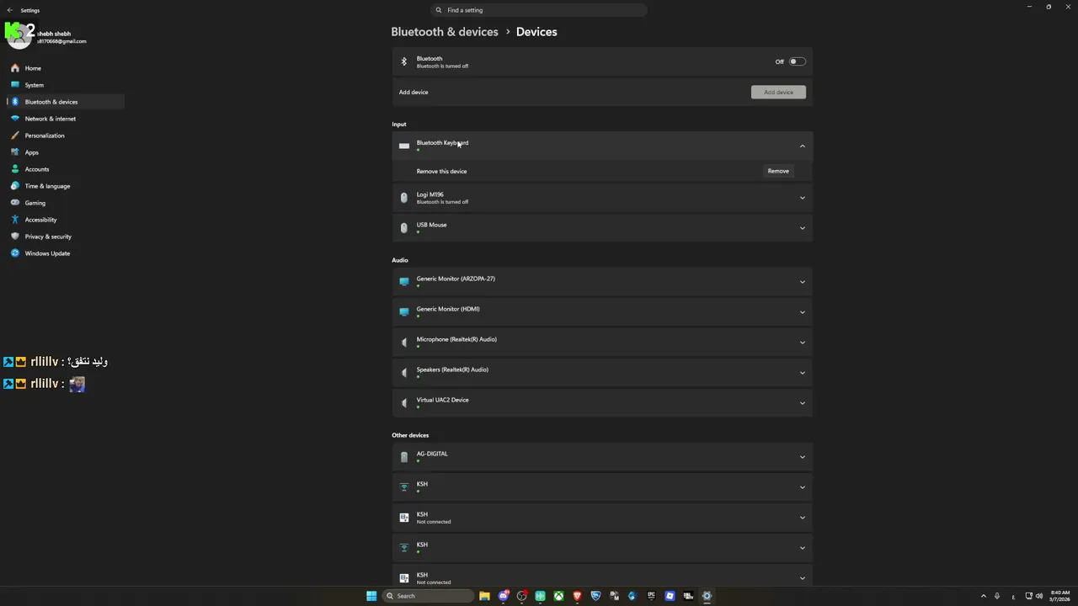Click the Microphone (Realtek(R) Audio) device icon
The height and width of the screenshot is (606, 1078).
pyautogui.click(x=404, y=343)
